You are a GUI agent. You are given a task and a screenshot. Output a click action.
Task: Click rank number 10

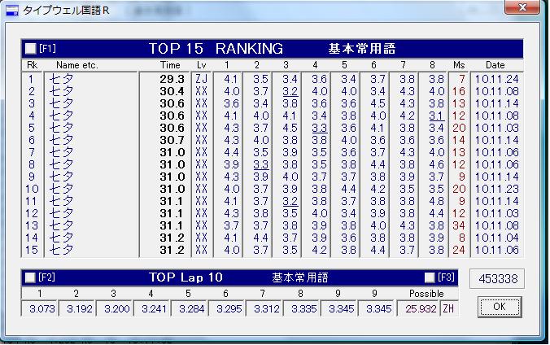tap(32, 189)
